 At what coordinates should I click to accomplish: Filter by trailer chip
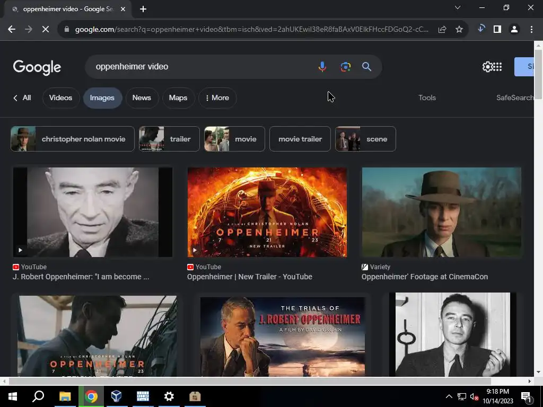click(x=169, y=139)
